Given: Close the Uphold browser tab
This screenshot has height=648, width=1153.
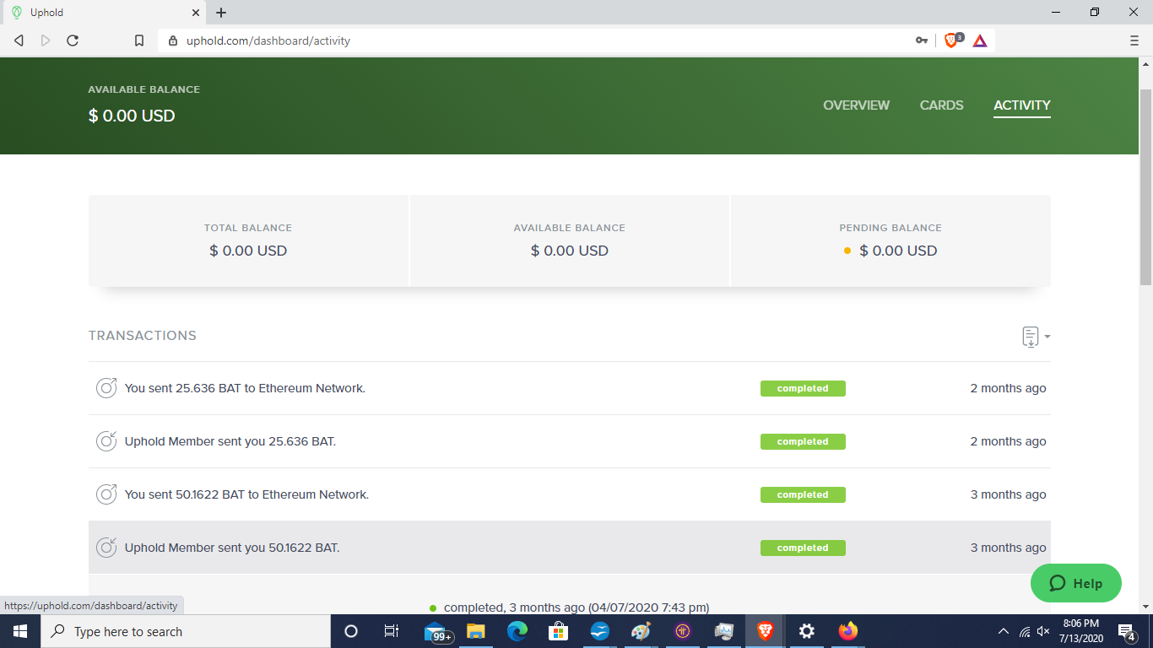Looking at the screenshot, I should pos(195,13).
